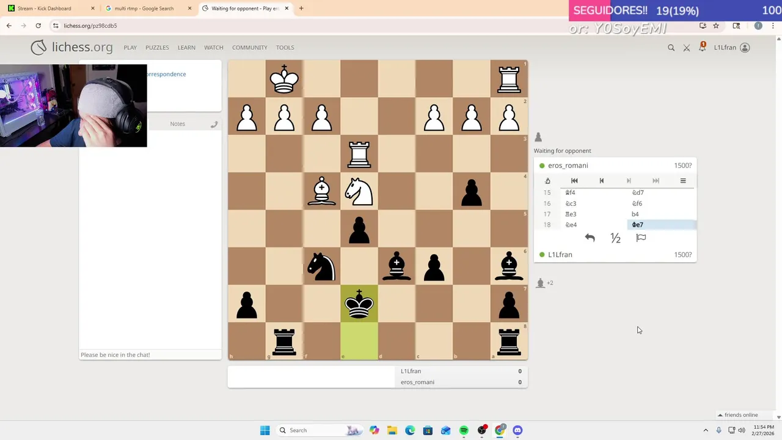Click the highlighted empty e8 square
The height and width of the screenshot is (440, 782).
[x=359, y=341]
